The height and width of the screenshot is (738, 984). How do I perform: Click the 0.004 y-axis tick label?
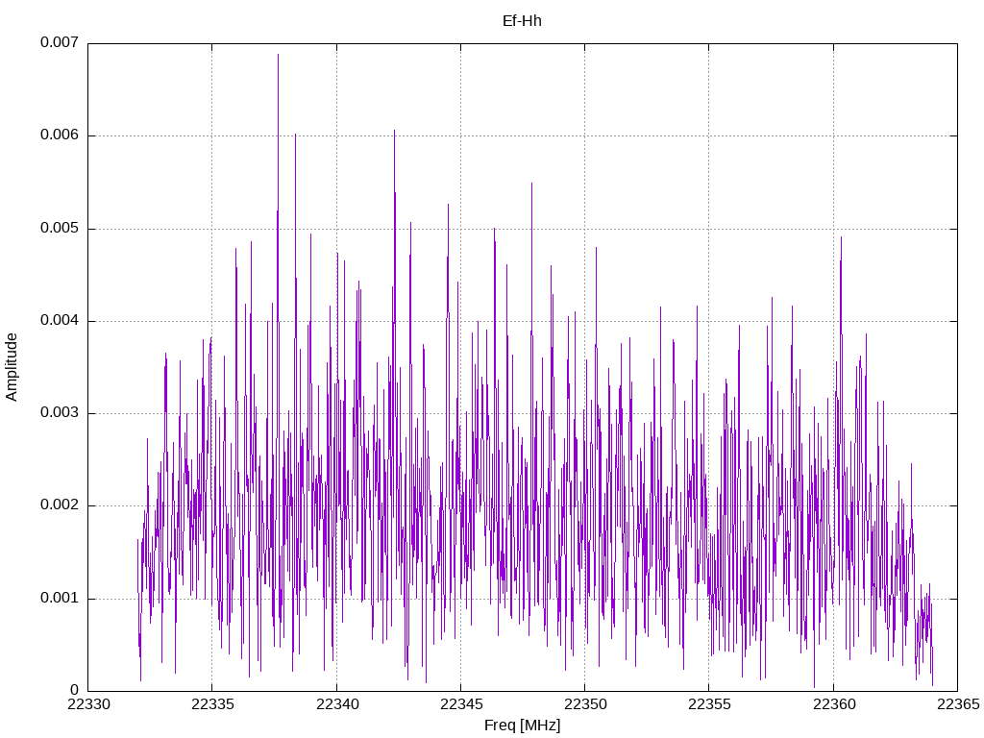[x=60, y=320]
